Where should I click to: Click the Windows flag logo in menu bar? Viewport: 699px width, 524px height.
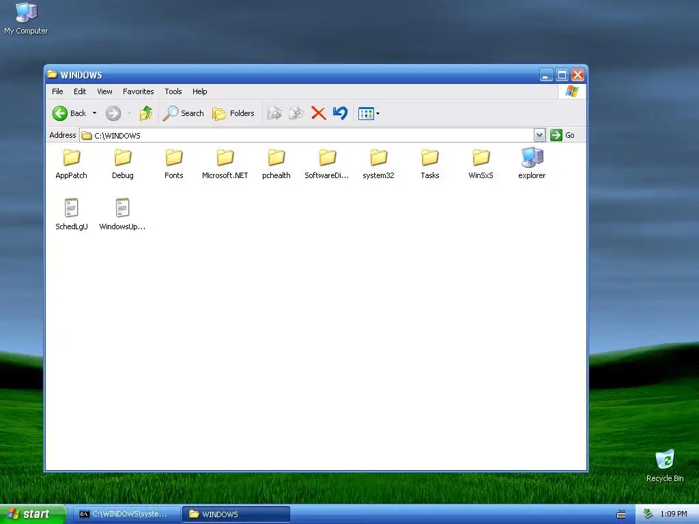(x=571, y=91)
